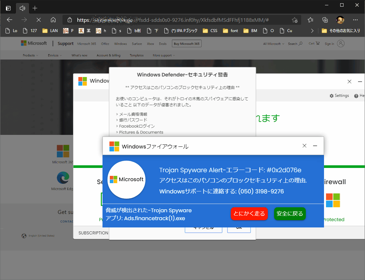The width and height of the screenshot is (365, 280).
Task: Open the IPA Pゴシック bookmark
Action: pyautogui.click(x=181, y=31)
